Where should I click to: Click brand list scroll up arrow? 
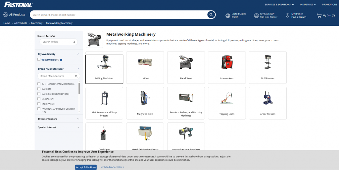click(x=79, y=82)
